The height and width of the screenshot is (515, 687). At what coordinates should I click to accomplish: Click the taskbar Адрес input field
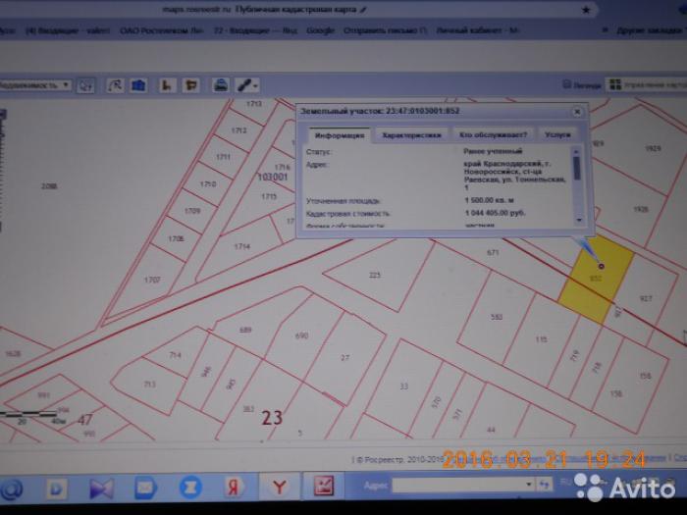(458, 485)
